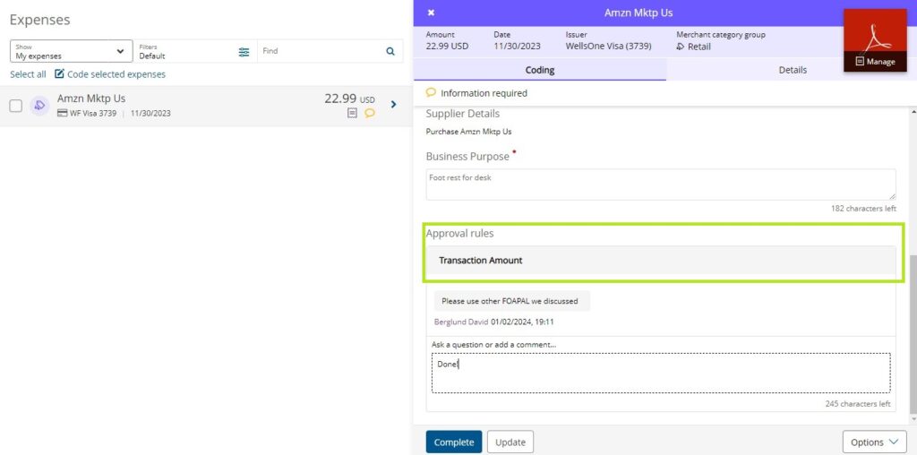The height and width of the screenshot is (455, 917).
Task: Click the receipt icon under 22.99 USD
Action: click(x=352, y=114)
